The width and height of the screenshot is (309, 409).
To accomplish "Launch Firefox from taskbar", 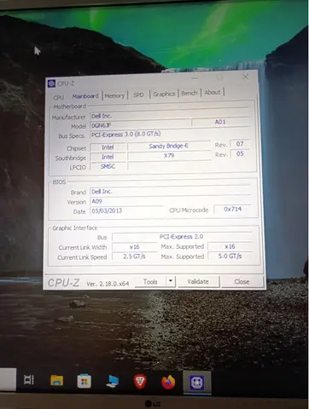I will (x=168, y=383).
